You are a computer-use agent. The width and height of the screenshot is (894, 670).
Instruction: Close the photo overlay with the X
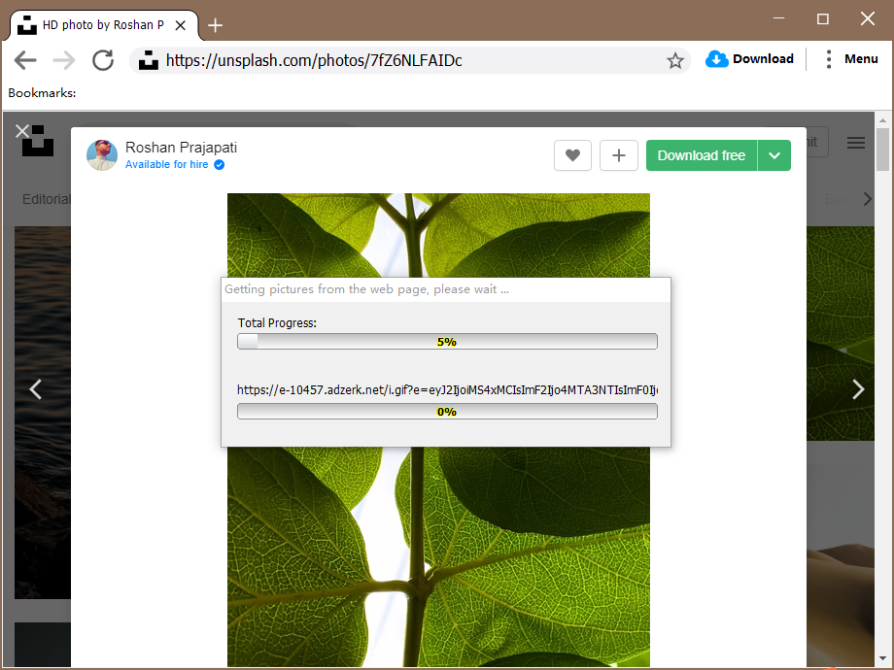click(x=22, y=131)
